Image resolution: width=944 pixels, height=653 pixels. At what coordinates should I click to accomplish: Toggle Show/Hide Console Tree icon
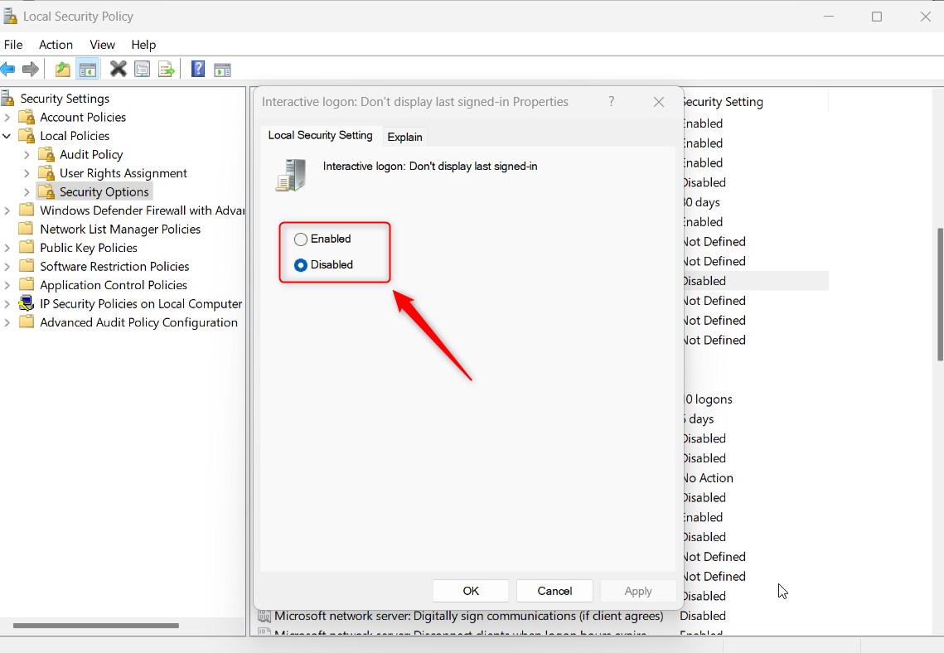(x=87, y=70)
